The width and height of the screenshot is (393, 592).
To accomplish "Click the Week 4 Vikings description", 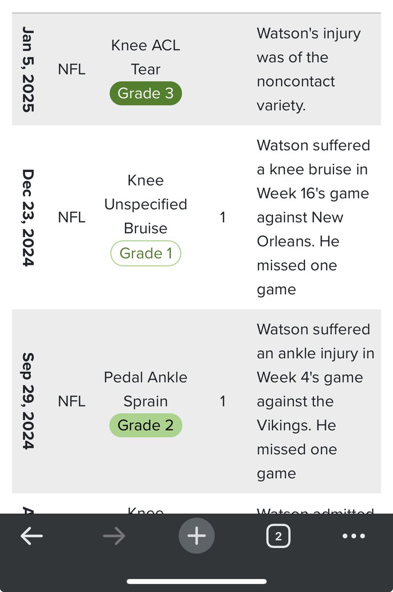I will point(316,401).
